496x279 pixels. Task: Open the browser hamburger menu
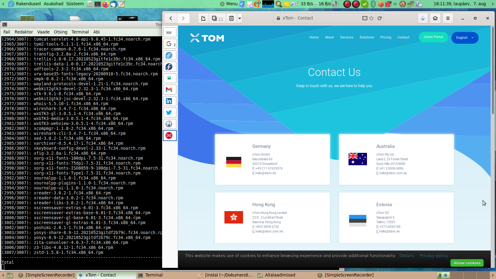[448, 18]
